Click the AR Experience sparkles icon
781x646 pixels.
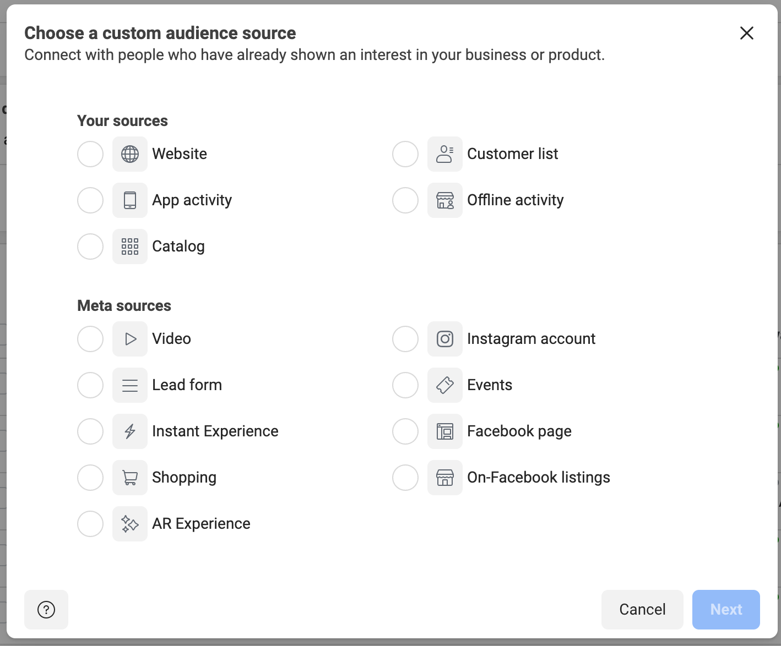[x=130, y=524]
